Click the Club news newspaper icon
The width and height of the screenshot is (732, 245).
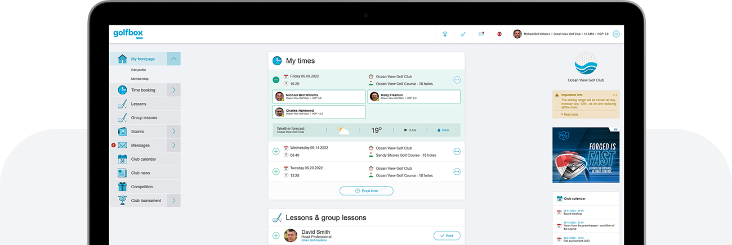pos(122,173)
